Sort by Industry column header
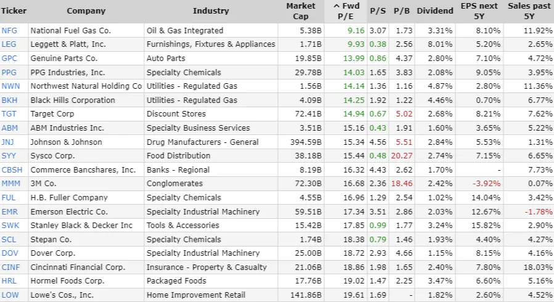Image resolution: width=554 pixels, height=302 pixels. pyautogui.click(x=211, y=11)
